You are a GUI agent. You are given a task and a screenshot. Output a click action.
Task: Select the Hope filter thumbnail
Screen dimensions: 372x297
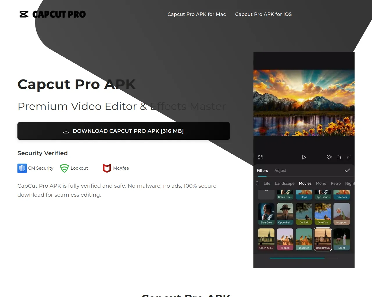(304, 195)
